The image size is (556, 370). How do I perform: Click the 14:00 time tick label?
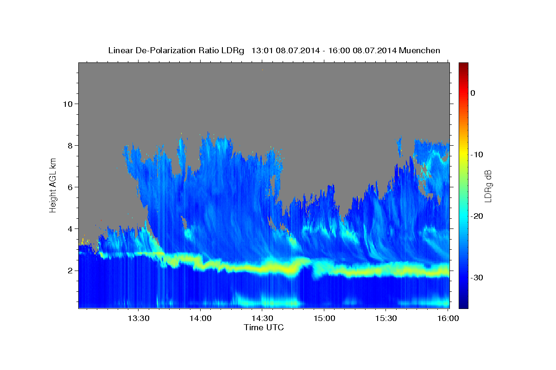pos(201,318)
